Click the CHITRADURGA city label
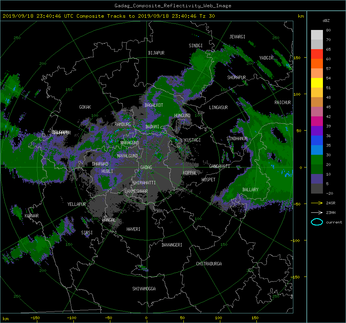This screenshot has width=346, height=323. pos(209,264)
